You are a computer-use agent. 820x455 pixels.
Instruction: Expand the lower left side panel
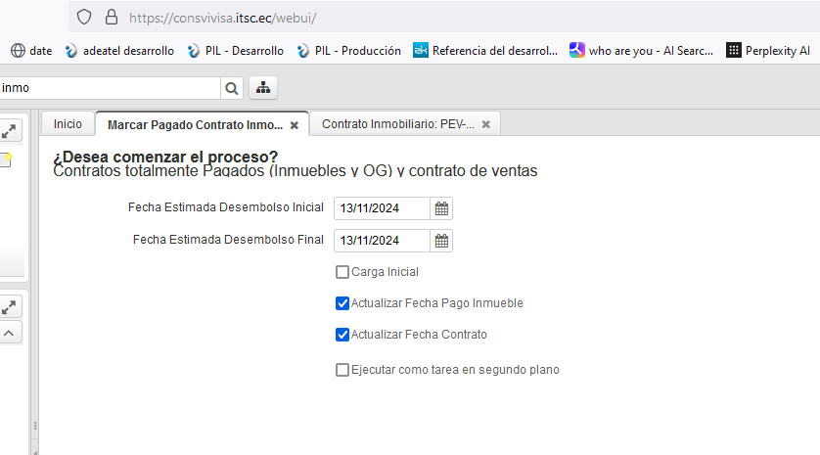click(9, 307)
